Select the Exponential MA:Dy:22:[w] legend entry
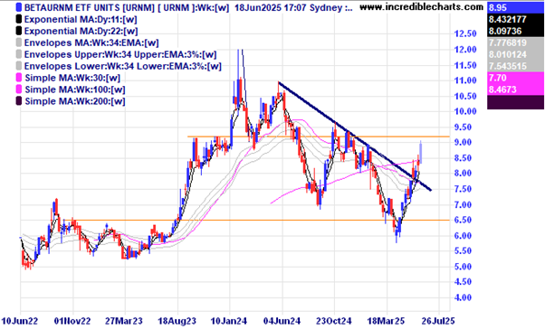545x330 pixels. (81, 31)
